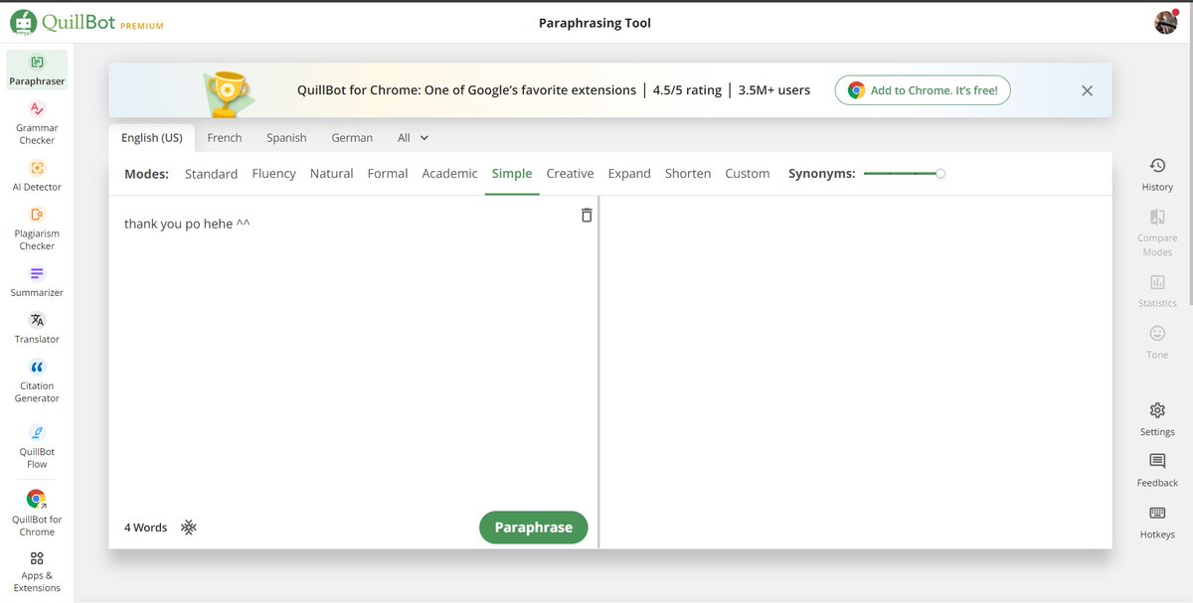The height and width of the screenshot is (603, 1193).
Task: Open the History panel
Action: click(1157, 174)
